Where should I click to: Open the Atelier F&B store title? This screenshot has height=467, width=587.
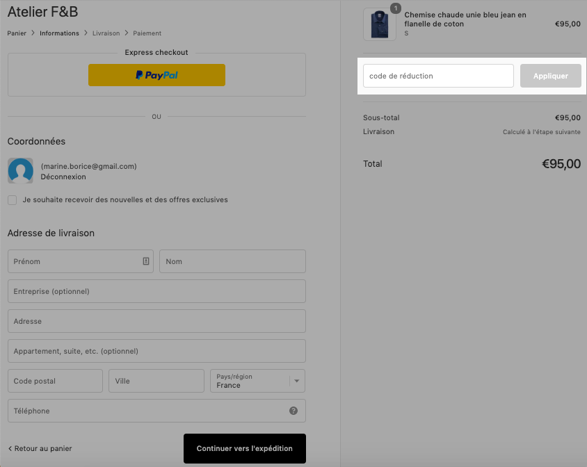[42, 12]
